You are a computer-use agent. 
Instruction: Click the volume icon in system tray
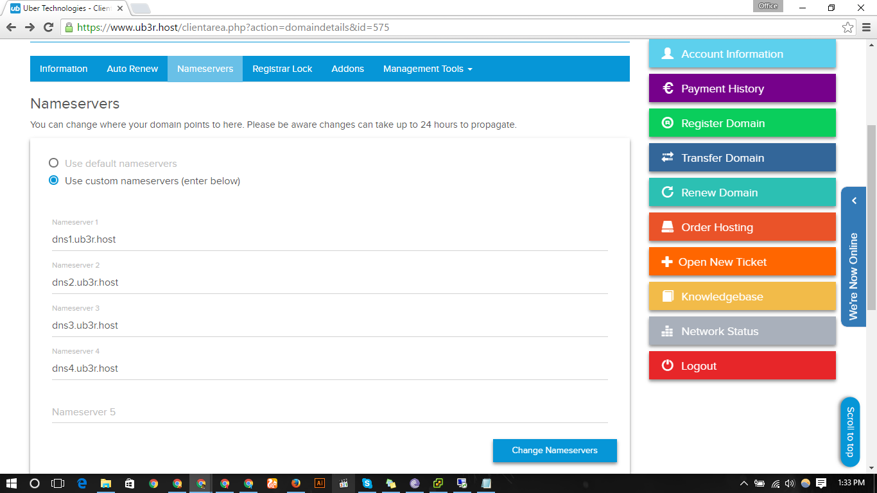(x=790, y=483)
